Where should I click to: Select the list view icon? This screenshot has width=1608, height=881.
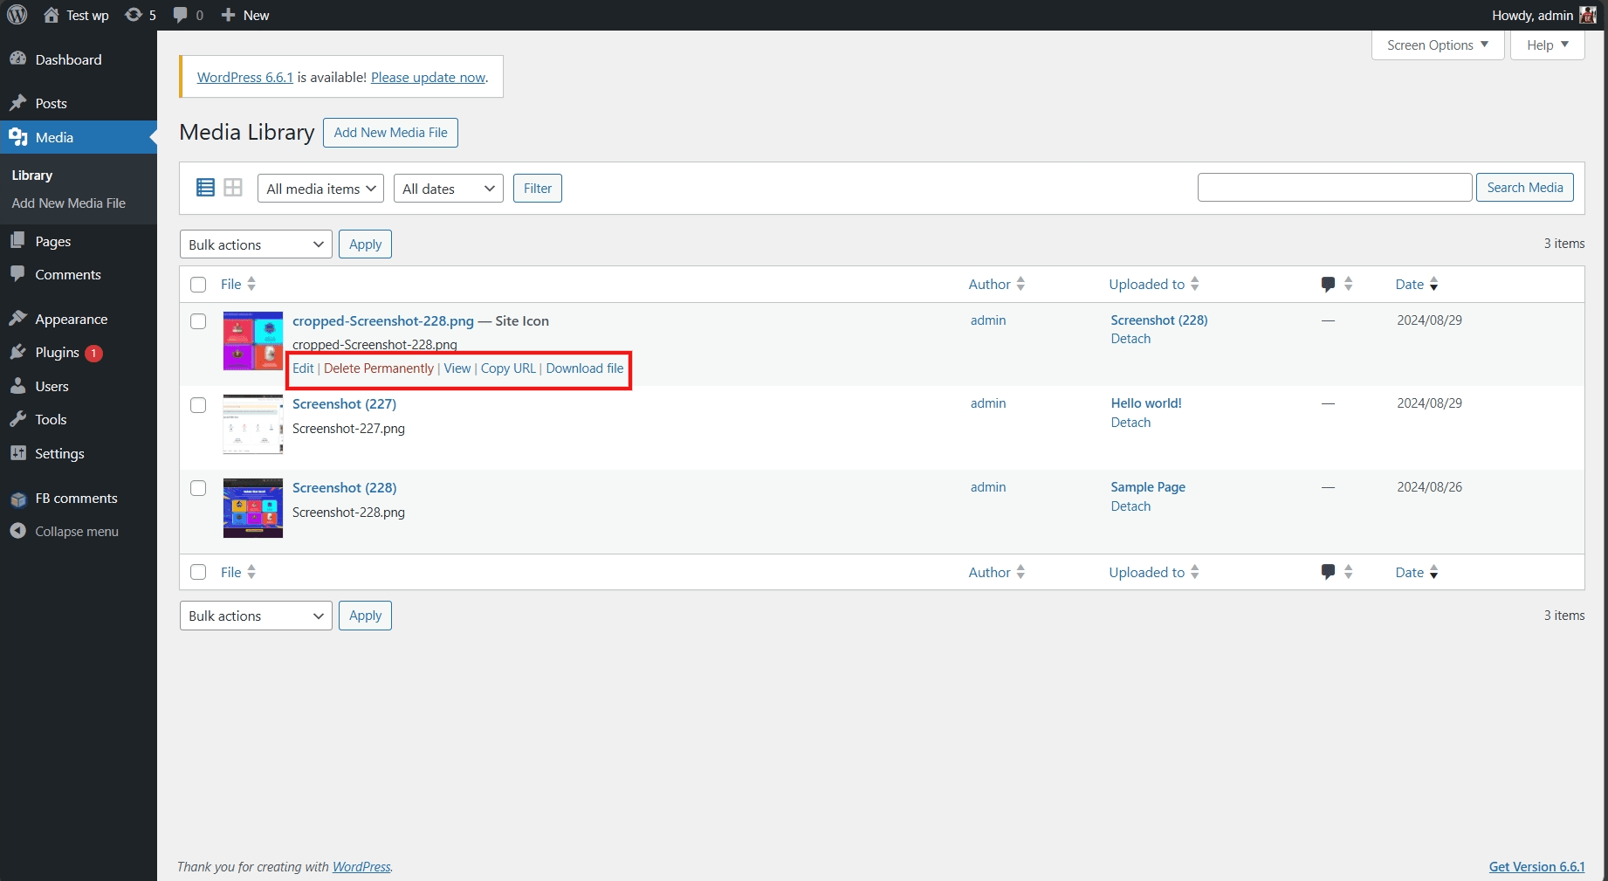coord(206,187)
